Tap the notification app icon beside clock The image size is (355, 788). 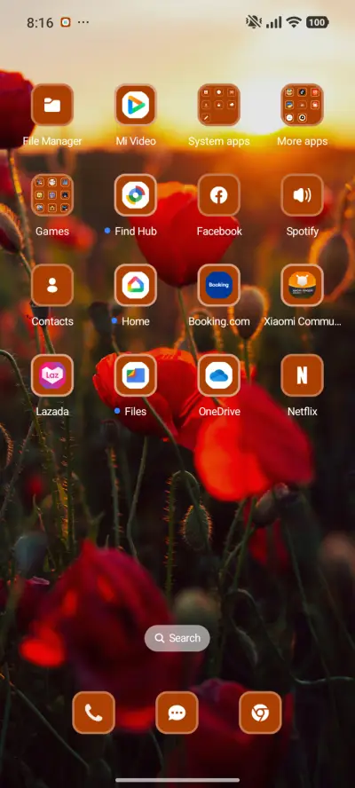click(66, 22)
